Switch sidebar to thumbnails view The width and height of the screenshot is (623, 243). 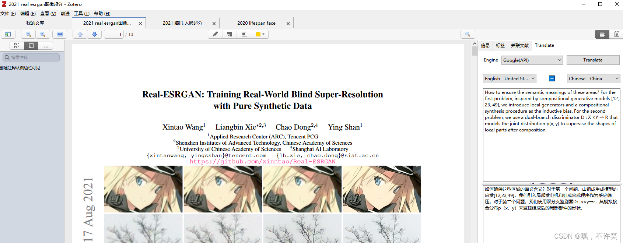(17, 46)
